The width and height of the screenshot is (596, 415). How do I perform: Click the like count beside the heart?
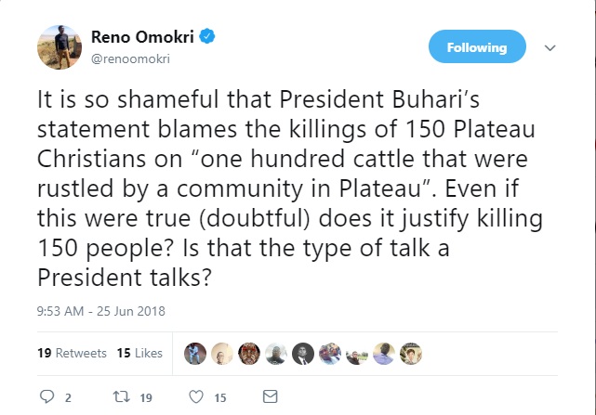click(x=220, y=397)
